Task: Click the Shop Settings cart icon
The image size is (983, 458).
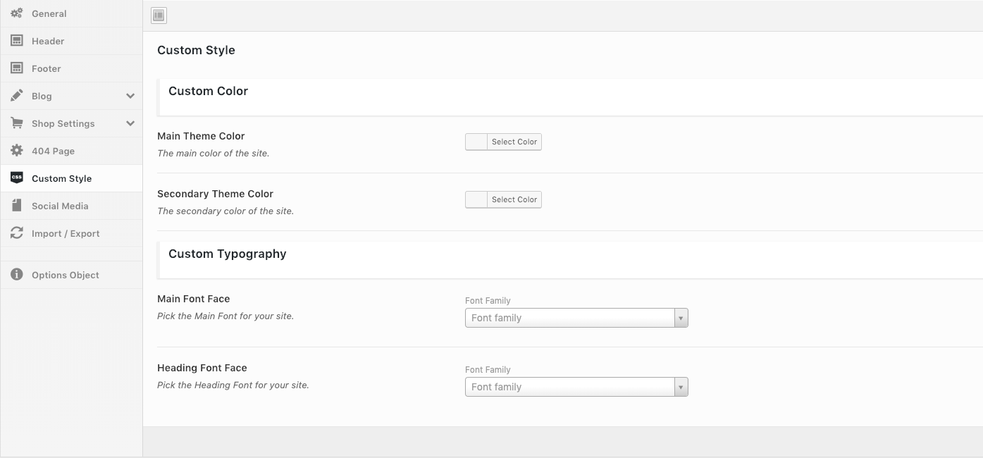Action: point(17,123)
